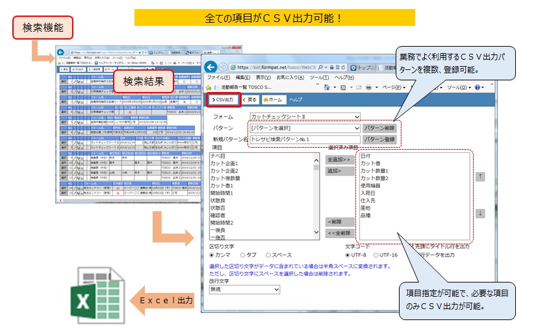Image resolution: width=536 pixels, height=335 pixels.
Task: Click the CSV出力 button
Action: pos(223,100)
